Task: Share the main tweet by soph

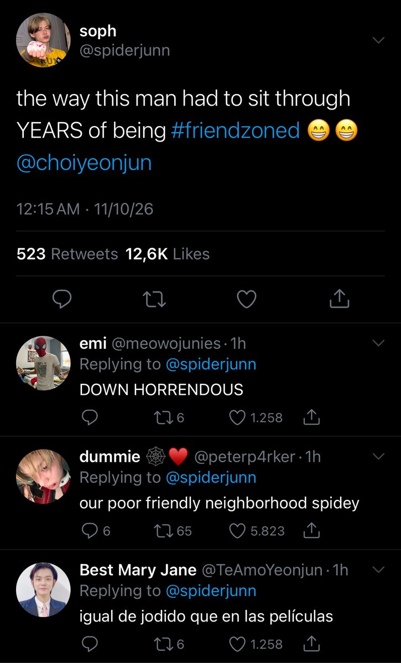Action: [x=339, y=299]
